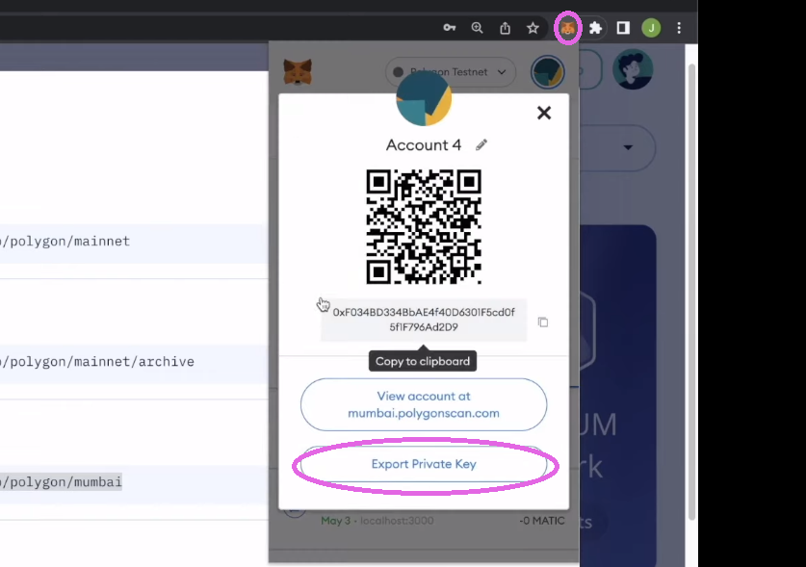806x567 pixels.
Task: Select the /polygon/mumbai endpoint text
Action: (x=61, y=481)
